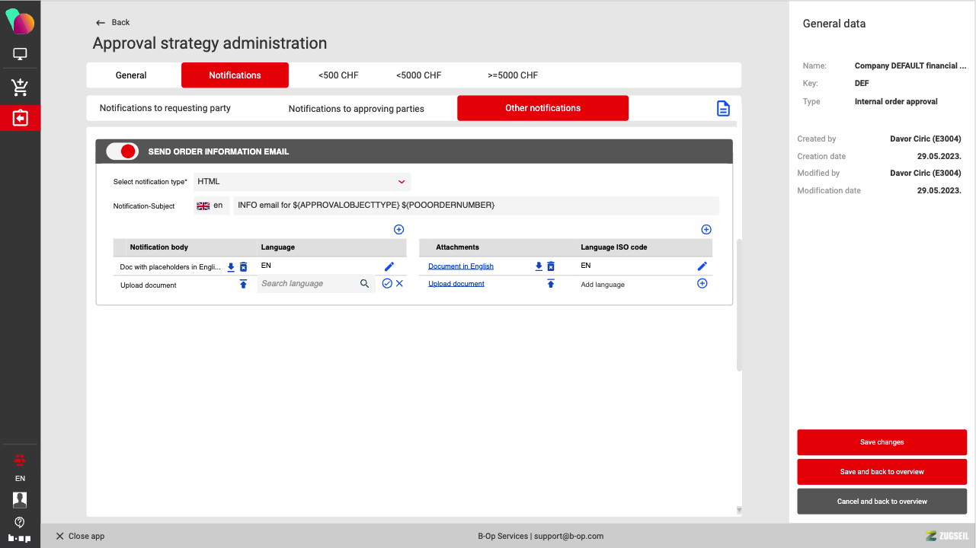Delete the notification body document
This screenshot has width=976, height=548.
[244, 267]
